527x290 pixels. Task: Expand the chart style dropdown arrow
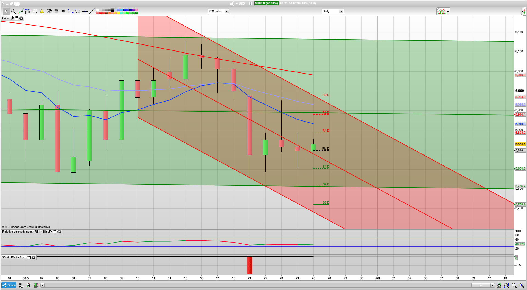[x=448, y=12]
